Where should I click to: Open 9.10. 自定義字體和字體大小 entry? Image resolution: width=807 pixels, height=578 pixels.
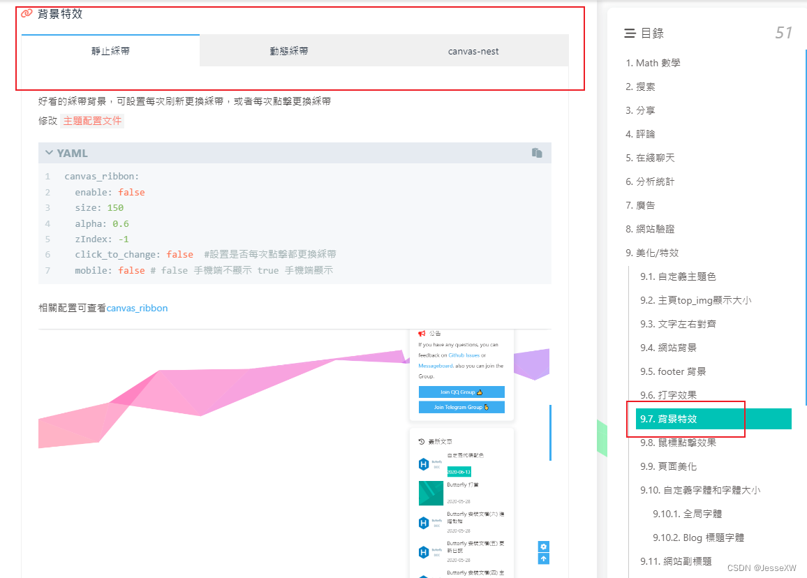(700, 490)
